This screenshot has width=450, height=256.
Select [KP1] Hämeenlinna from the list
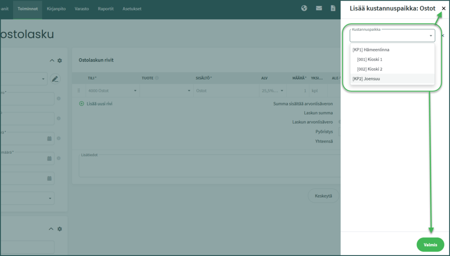[371, 50]
